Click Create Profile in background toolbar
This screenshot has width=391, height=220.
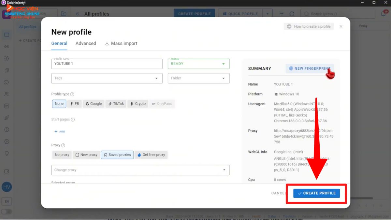point(195,14)
